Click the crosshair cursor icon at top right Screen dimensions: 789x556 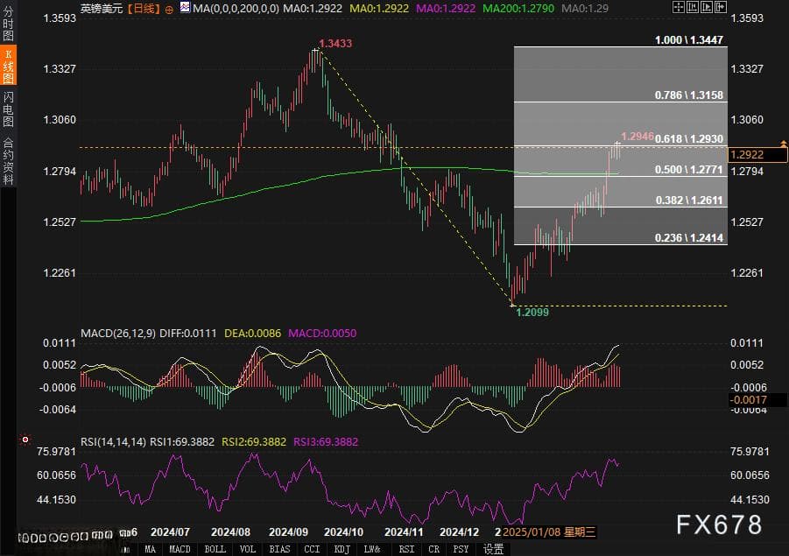[679, 7]
